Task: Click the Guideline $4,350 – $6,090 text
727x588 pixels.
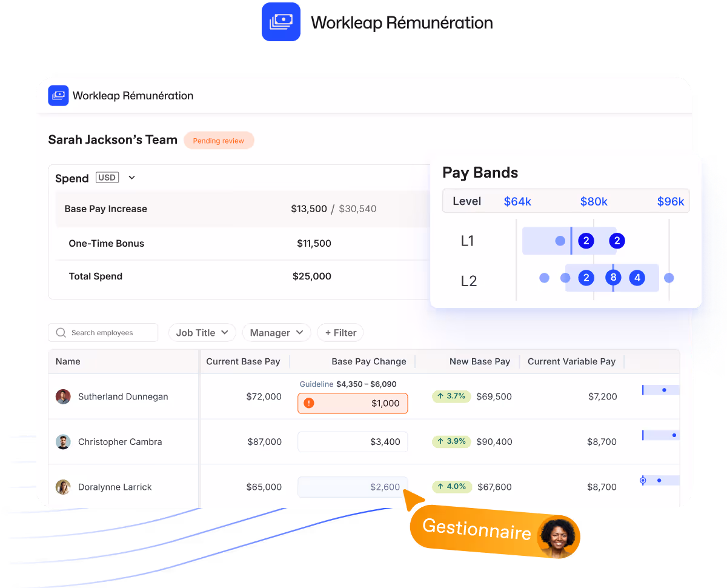Action: [x=348, y=384]
